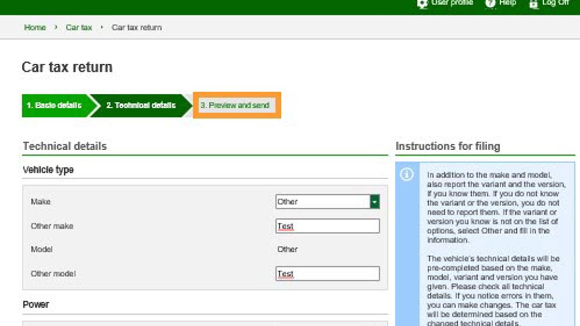Image resolution: width=580 pixels, height=326 pixels.
Task: Click the User profile gear icon
Action: (x=422, y=3)
